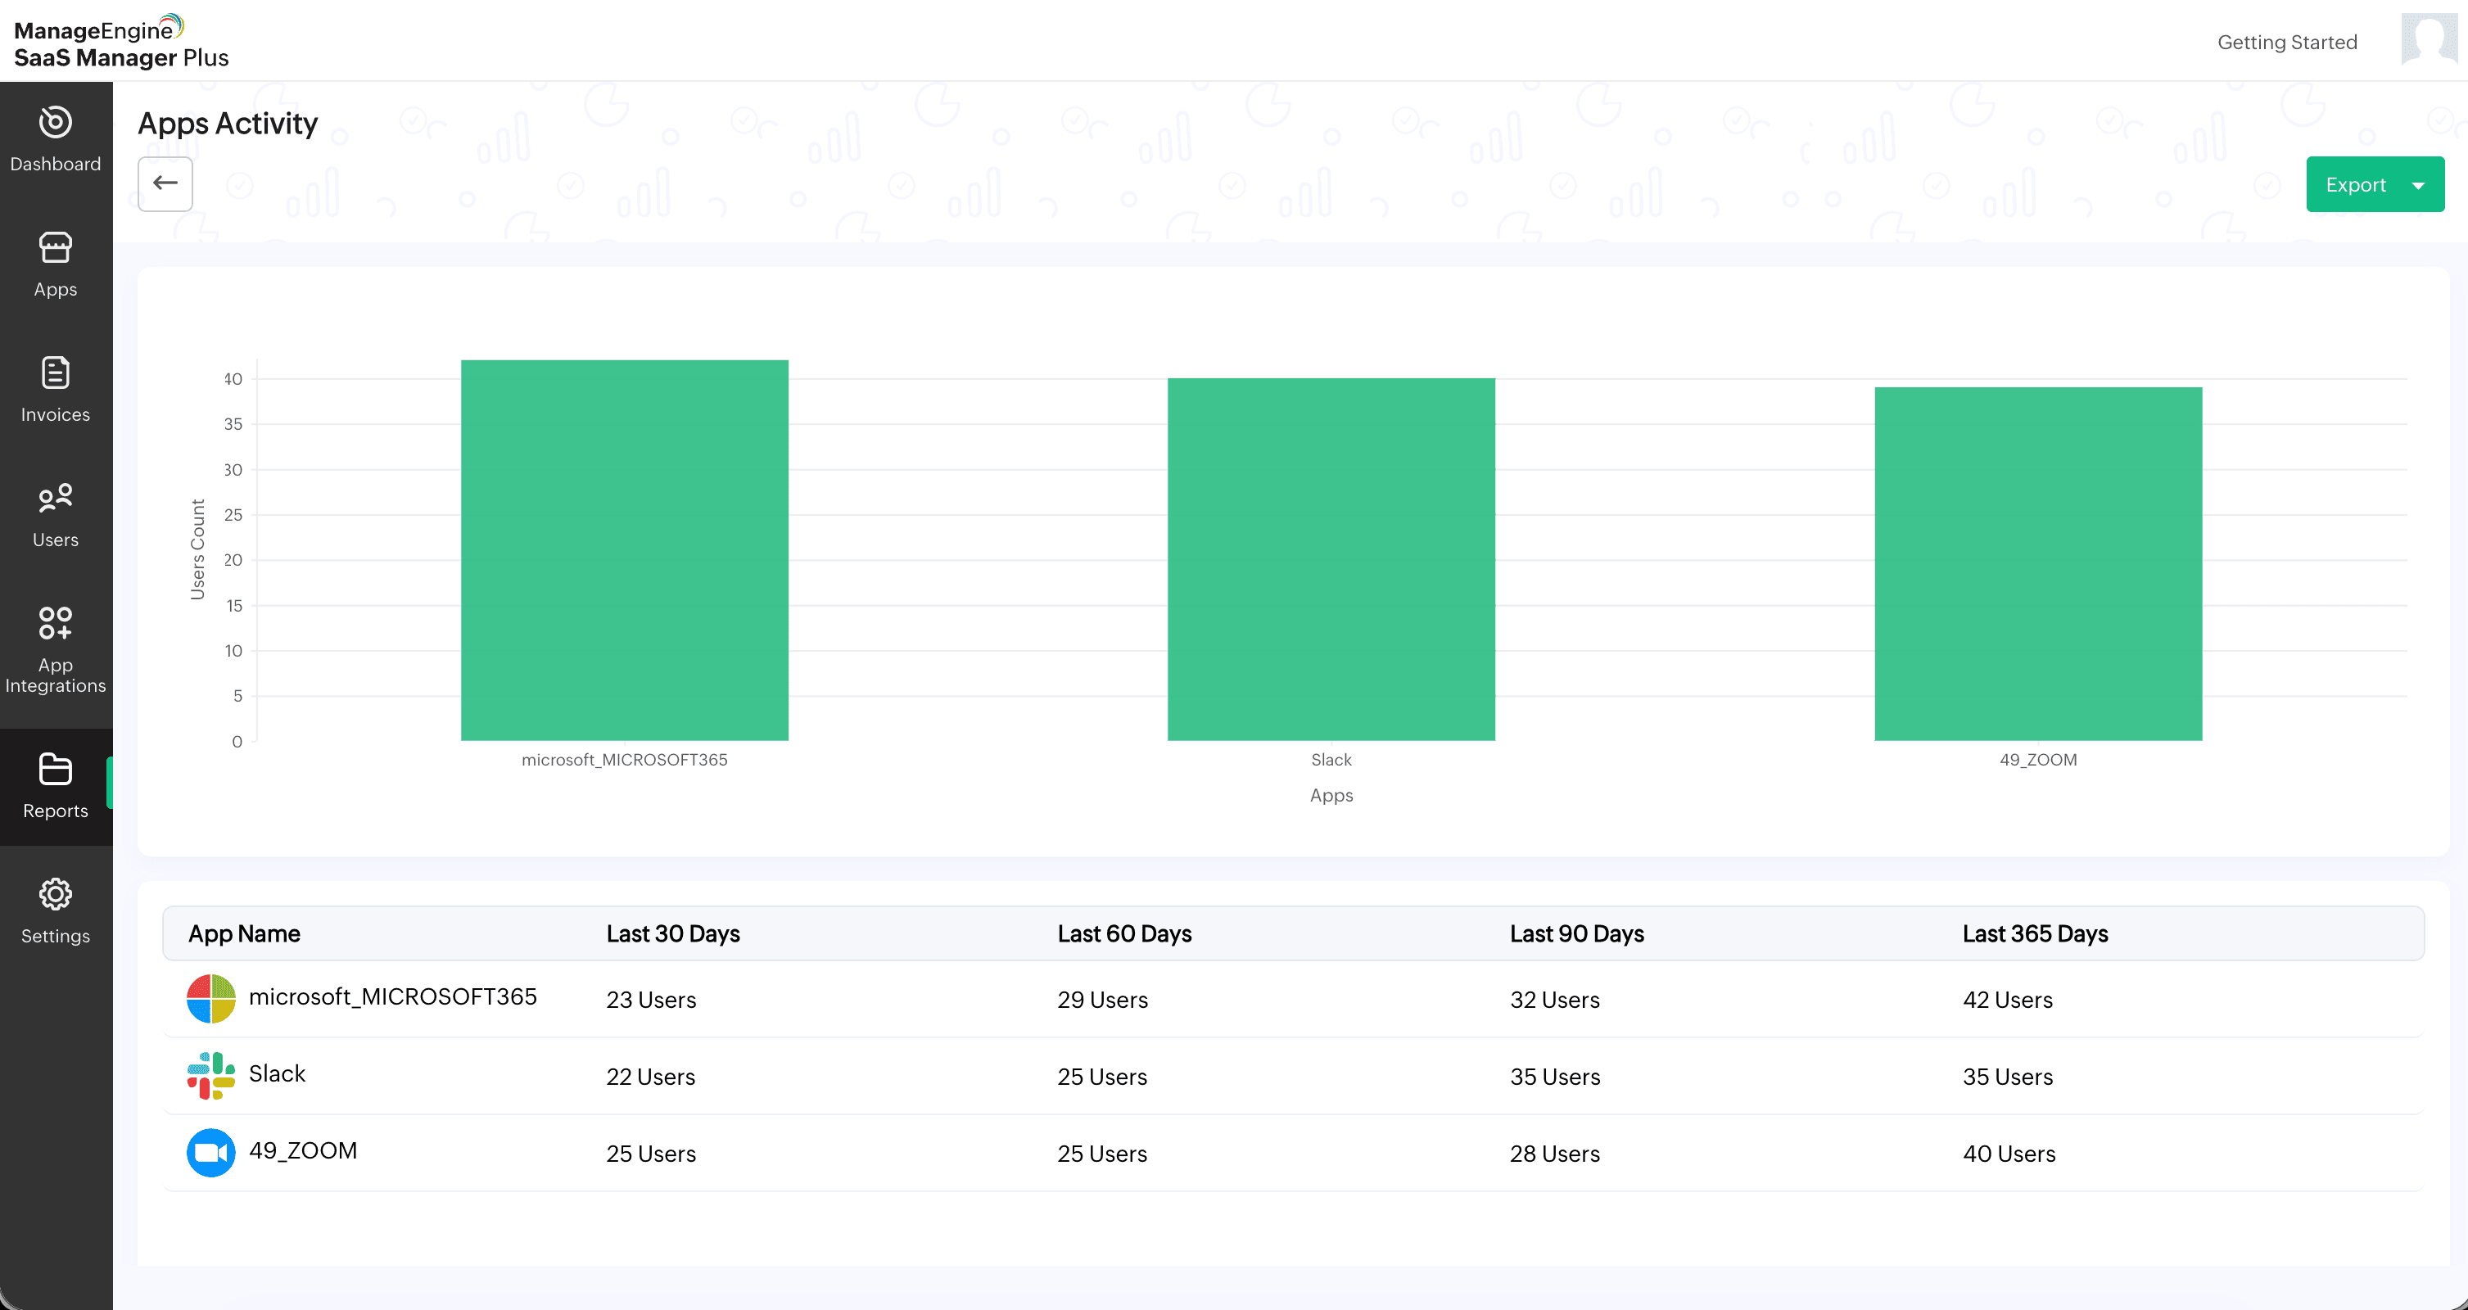Go back using the arrow button
2468x1310 pixels.
(165, 183)
